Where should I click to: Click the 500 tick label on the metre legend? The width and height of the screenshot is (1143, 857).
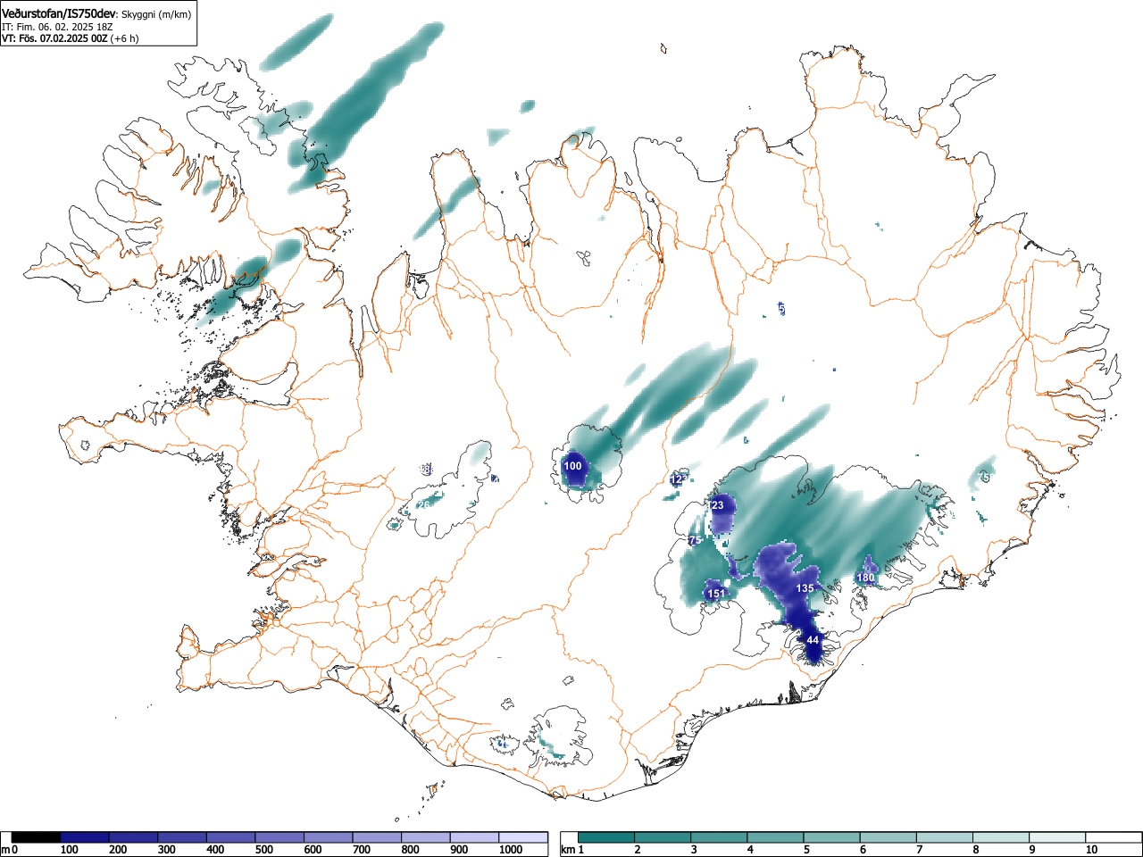coord(263,850)
